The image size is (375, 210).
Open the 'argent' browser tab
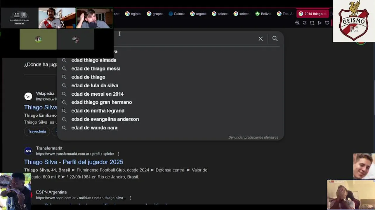(198, 14)
